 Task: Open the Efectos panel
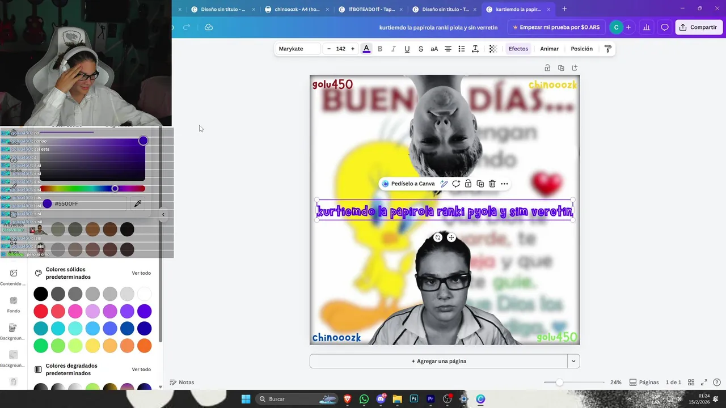[518, 49]
